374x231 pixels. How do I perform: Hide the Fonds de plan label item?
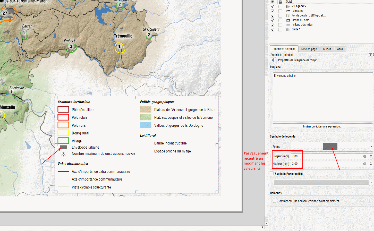[x=273, y=16]
